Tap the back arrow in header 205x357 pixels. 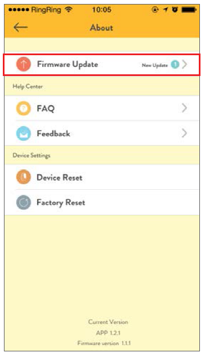[x=20, y=28]
